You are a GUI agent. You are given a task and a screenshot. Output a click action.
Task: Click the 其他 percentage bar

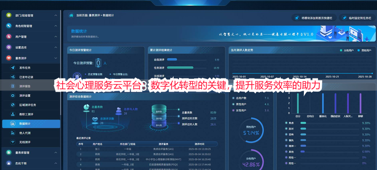pyautogui.click(x=329, y=152)
